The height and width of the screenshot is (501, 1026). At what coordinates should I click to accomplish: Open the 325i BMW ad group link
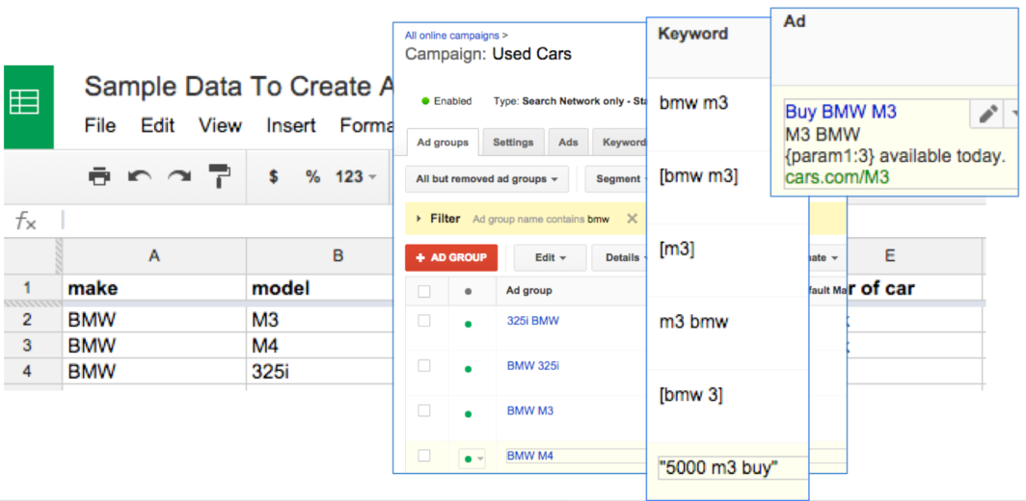[533, 321]
